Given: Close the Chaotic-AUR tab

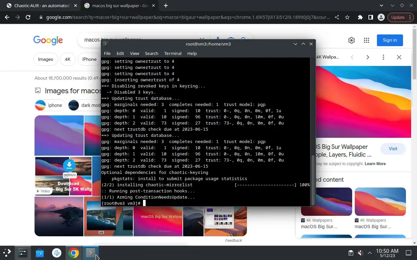Looking at the screenshot, I should pyautogui.click(x=76, y=6).
